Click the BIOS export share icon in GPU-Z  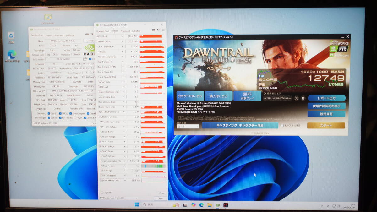[85, 59]
